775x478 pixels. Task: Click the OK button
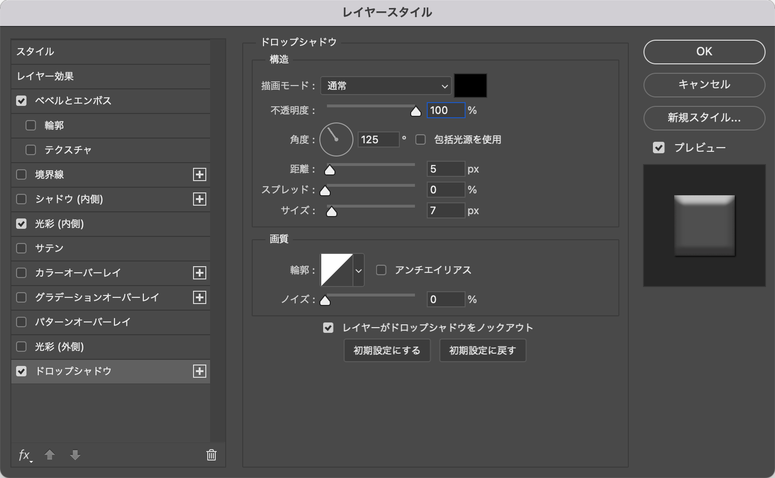click(x=704, y=52)
